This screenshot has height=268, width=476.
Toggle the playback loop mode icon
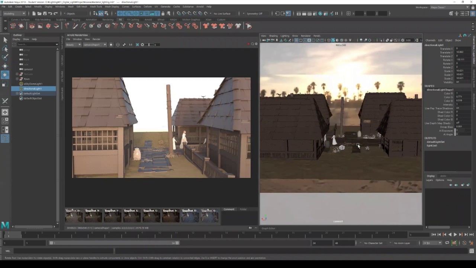447,243
